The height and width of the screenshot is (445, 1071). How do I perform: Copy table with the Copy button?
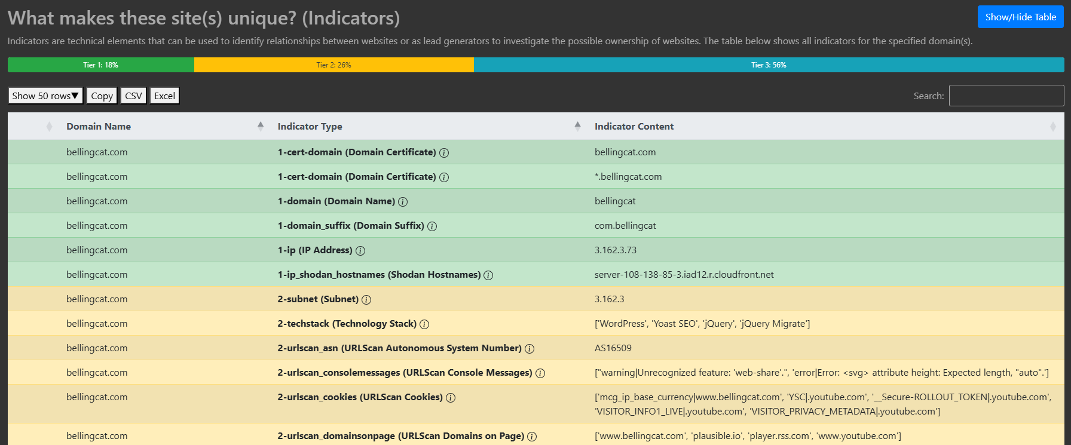tap(102, 96)
